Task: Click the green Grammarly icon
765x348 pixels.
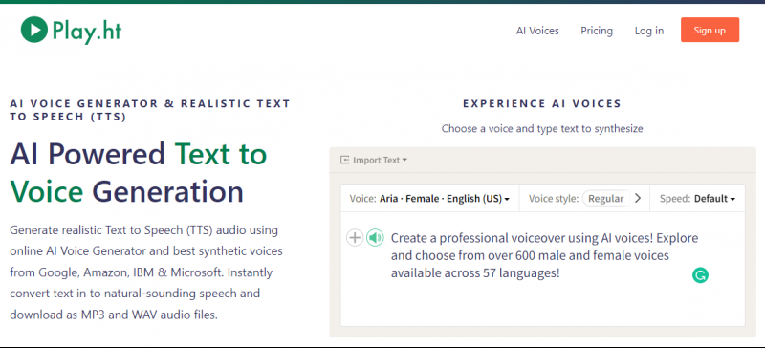Action: (700, 275)
